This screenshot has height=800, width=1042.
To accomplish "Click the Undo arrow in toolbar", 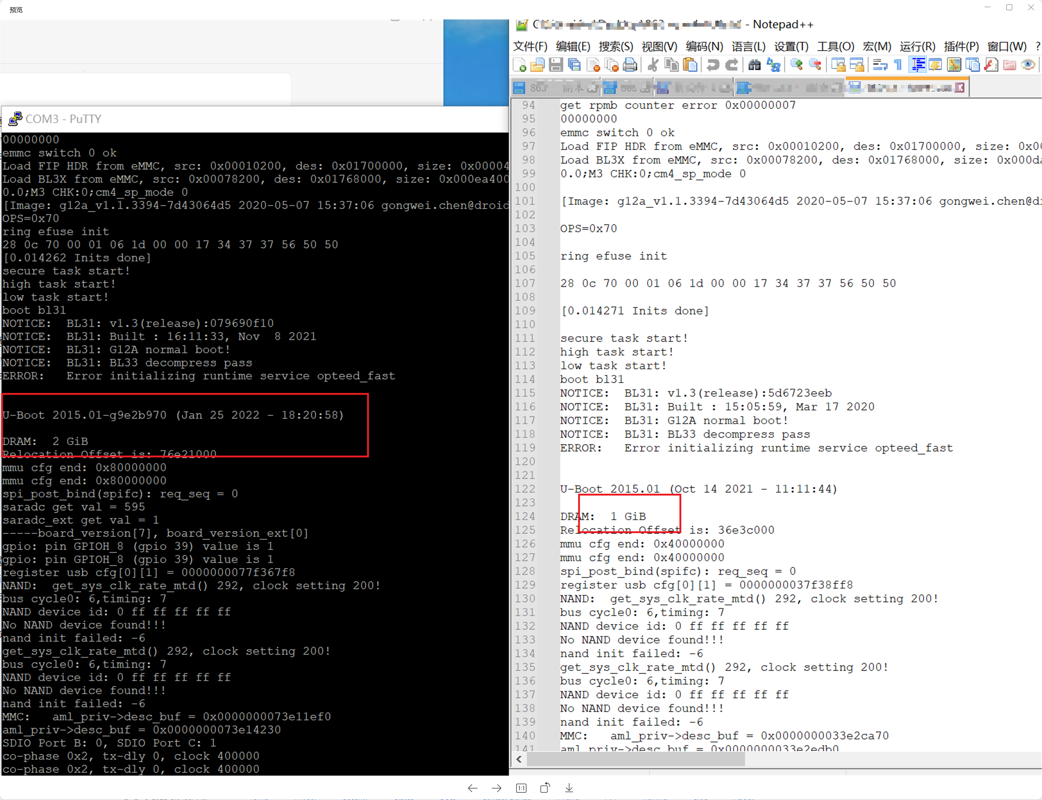I will (712, 65).
